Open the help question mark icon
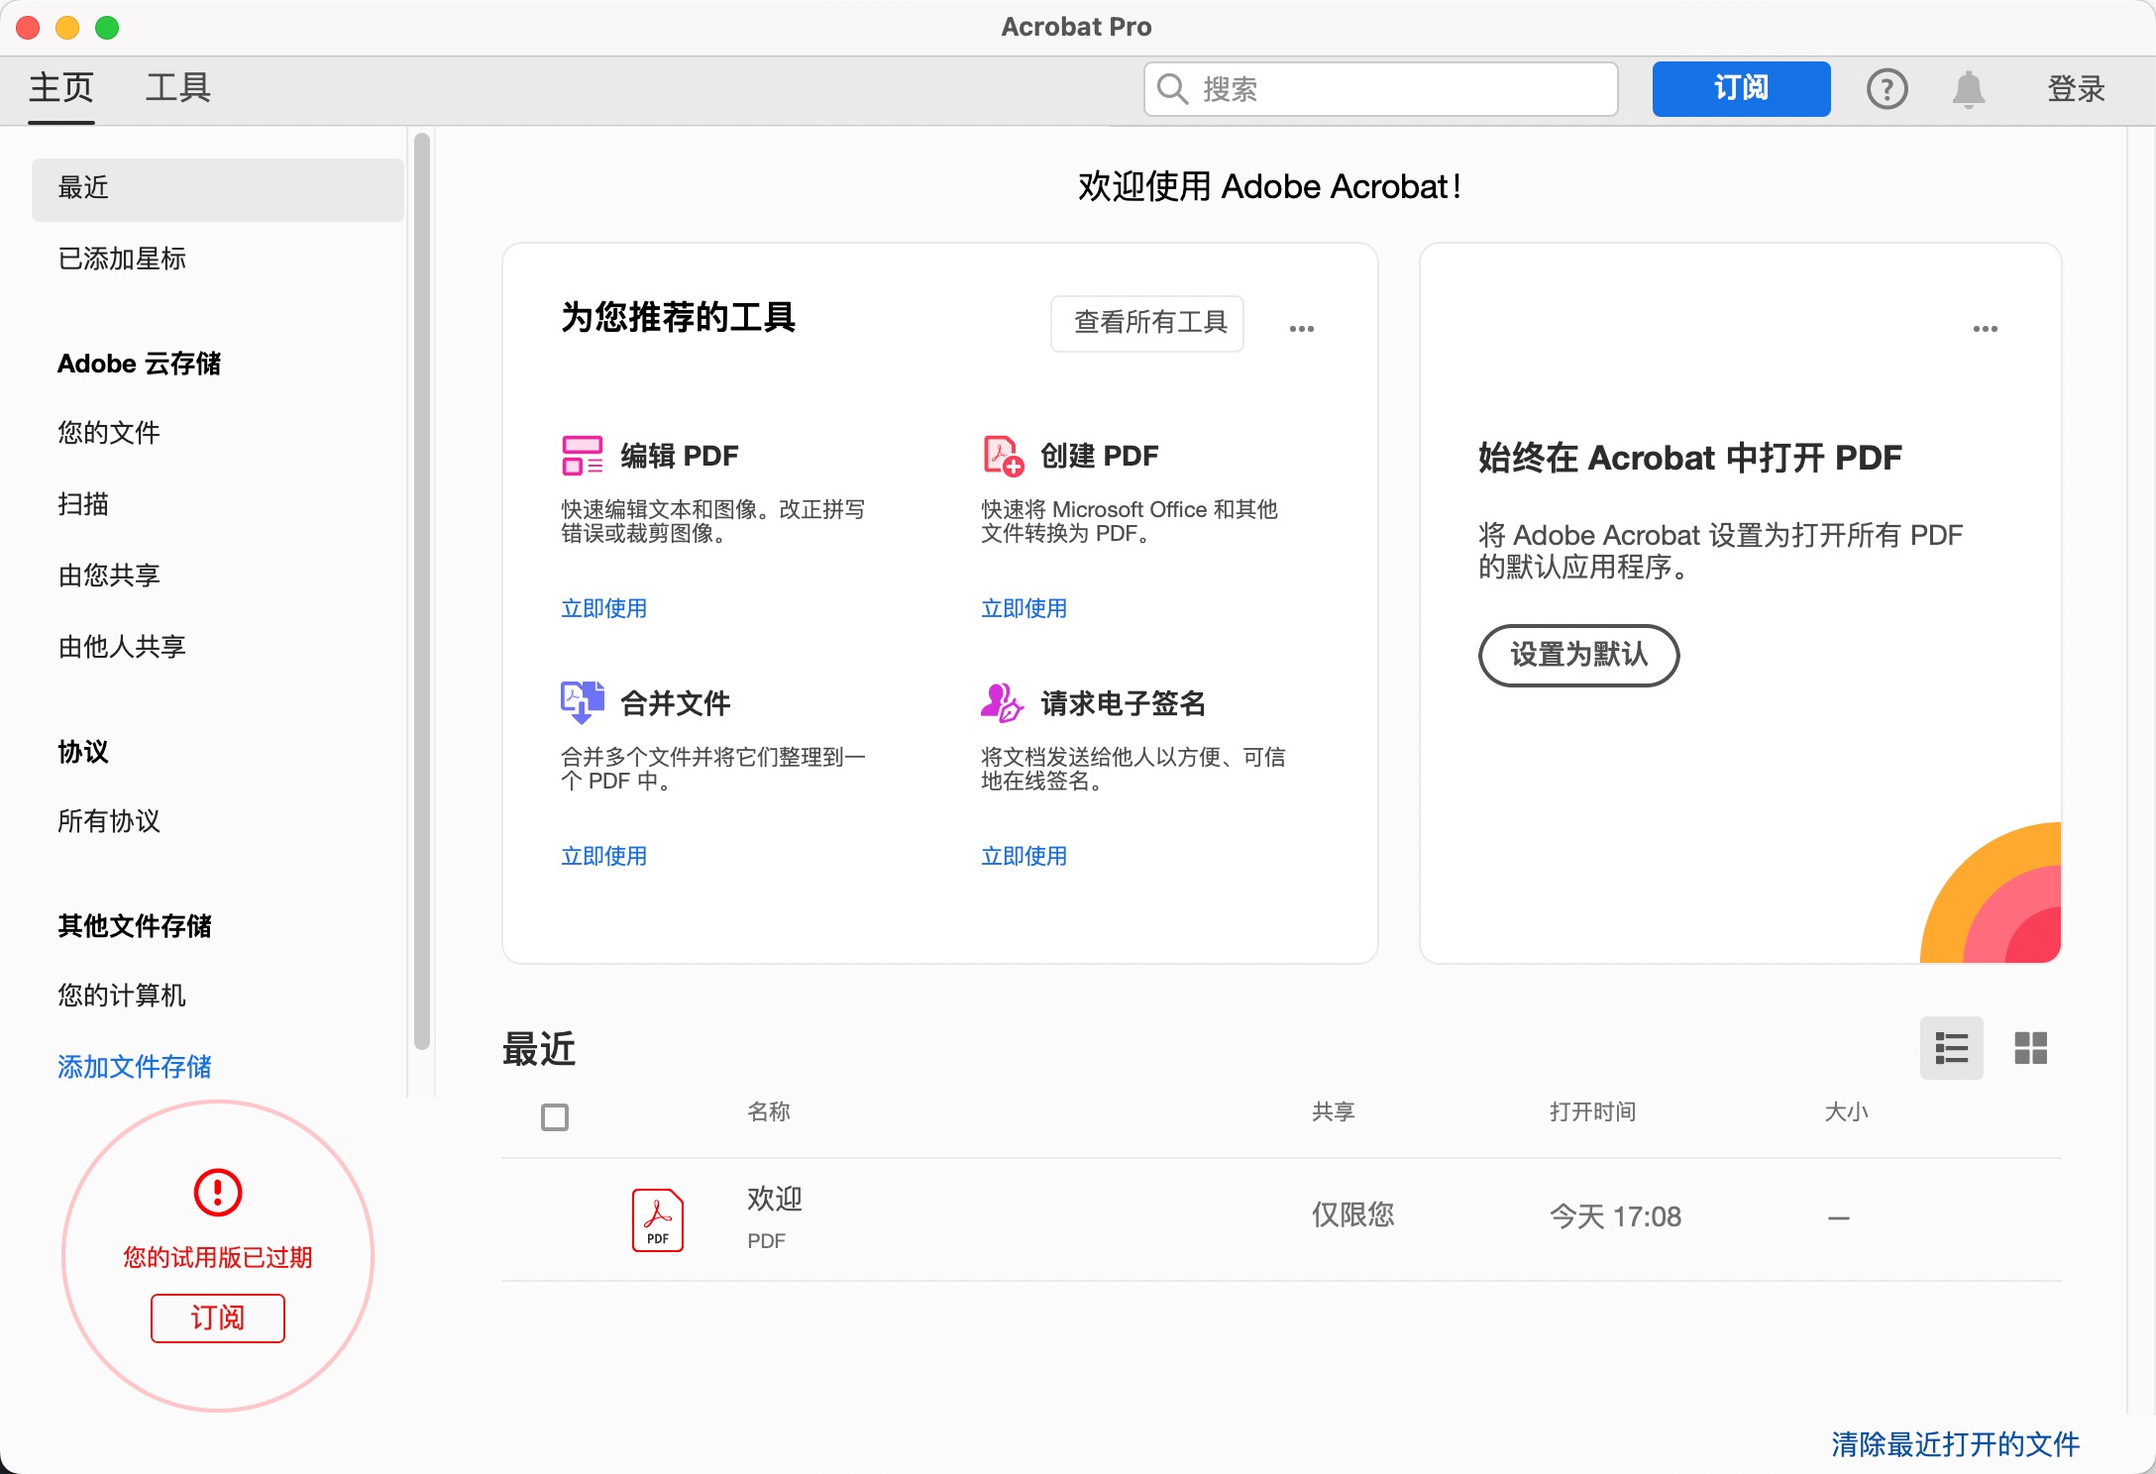 click(1887, 89)
